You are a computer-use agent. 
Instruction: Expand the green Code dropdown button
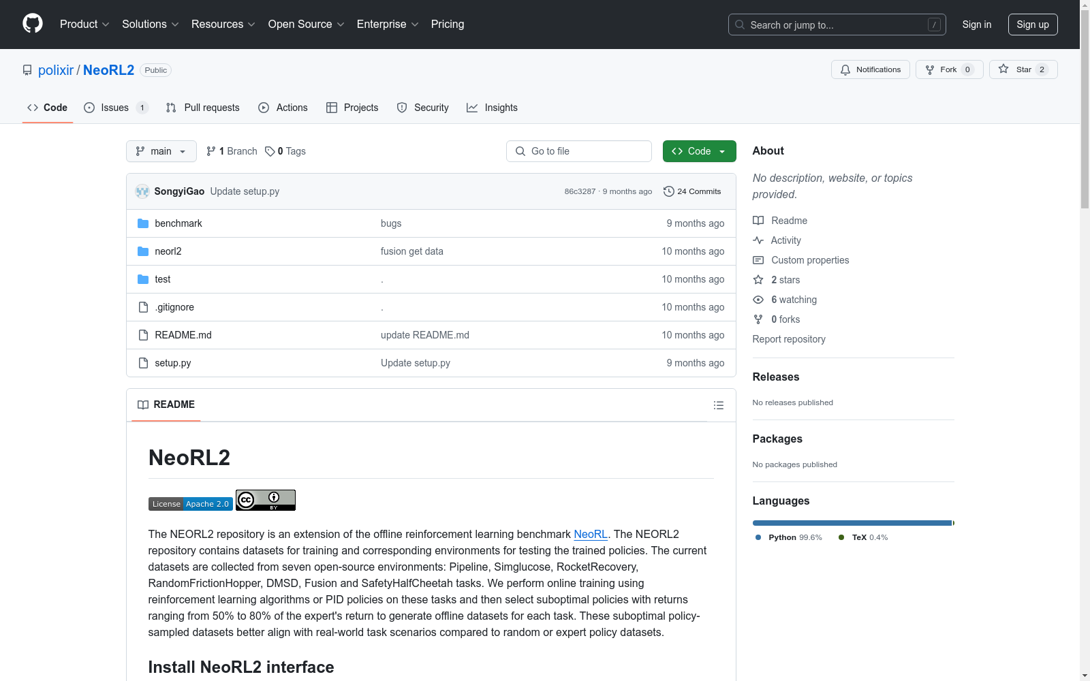point(700,151)
